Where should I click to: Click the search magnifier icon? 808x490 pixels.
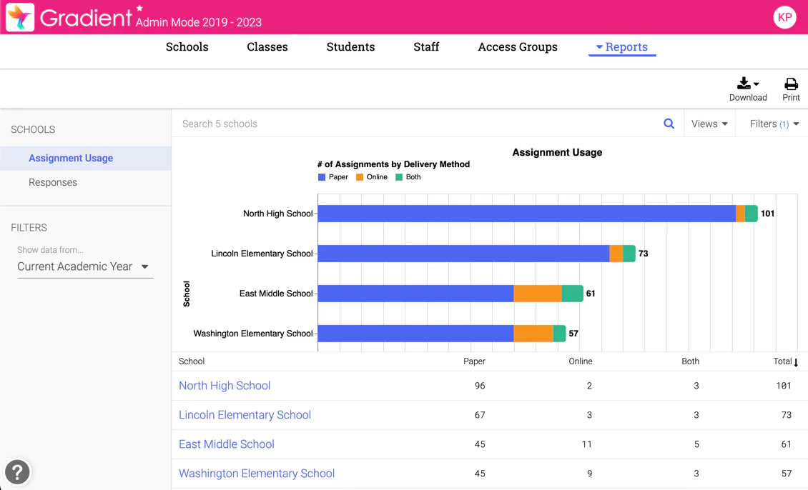[x=669, y=124]
